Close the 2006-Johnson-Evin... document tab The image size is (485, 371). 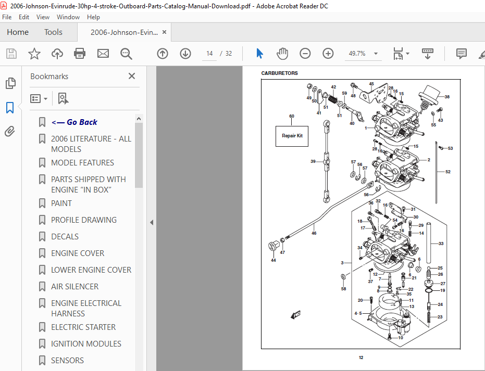click(164, 32)
